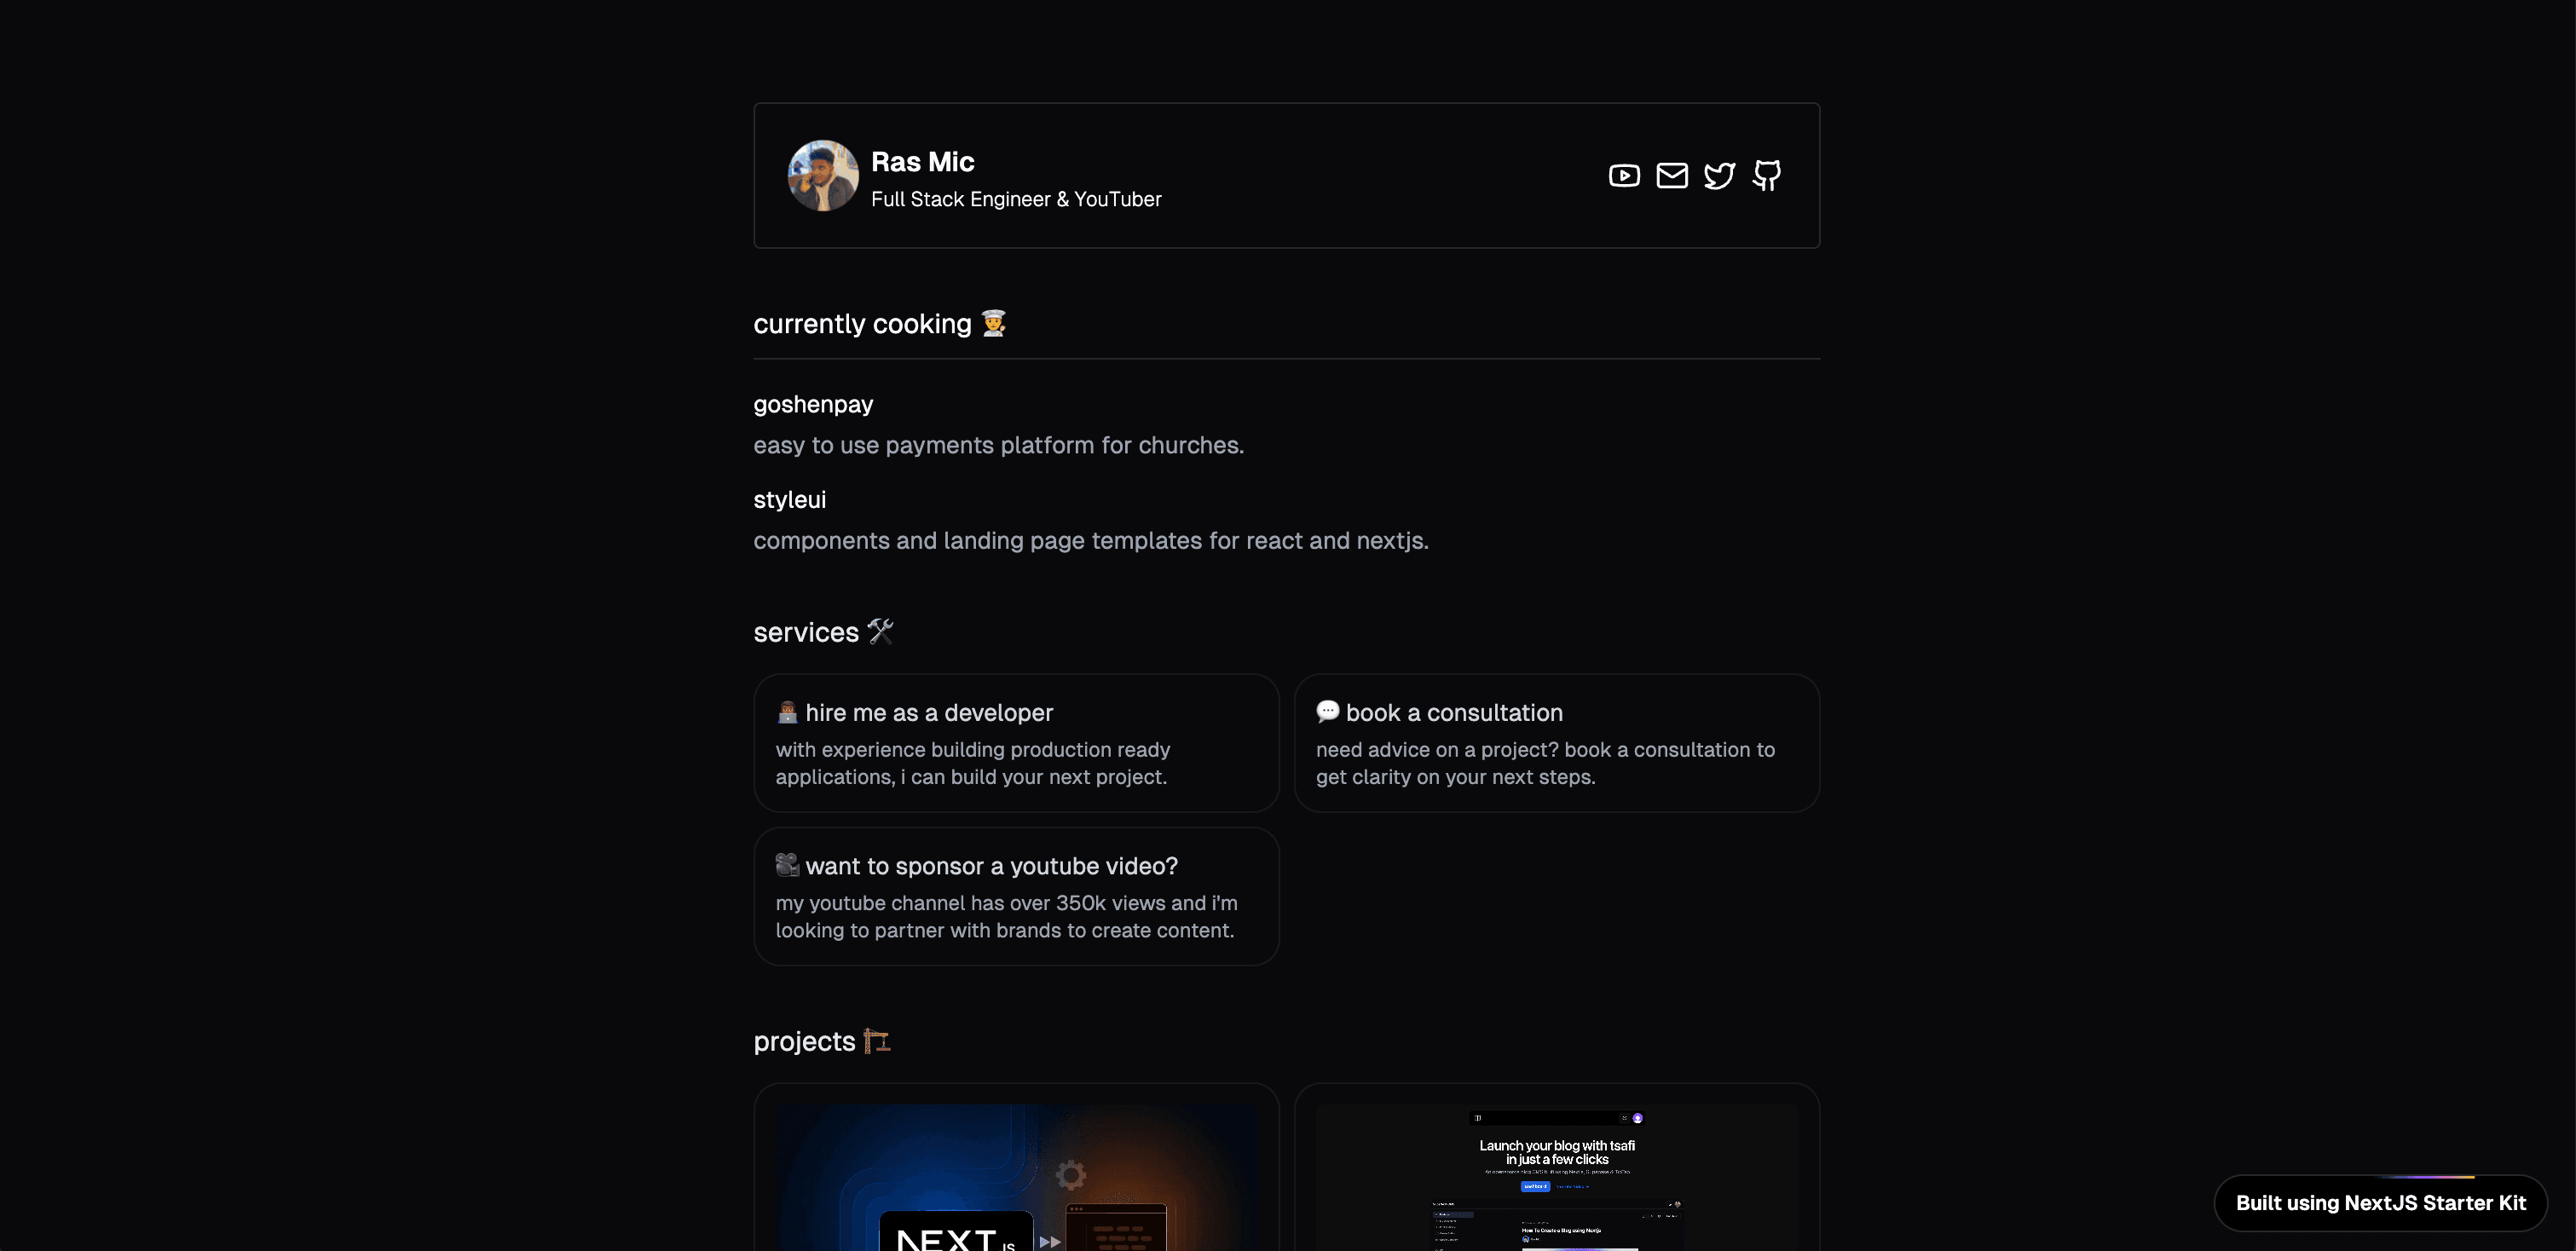This screenshot has width=2576, height=1251.
Task: Open the Twitter bird icon
Action: (1719, 176)
